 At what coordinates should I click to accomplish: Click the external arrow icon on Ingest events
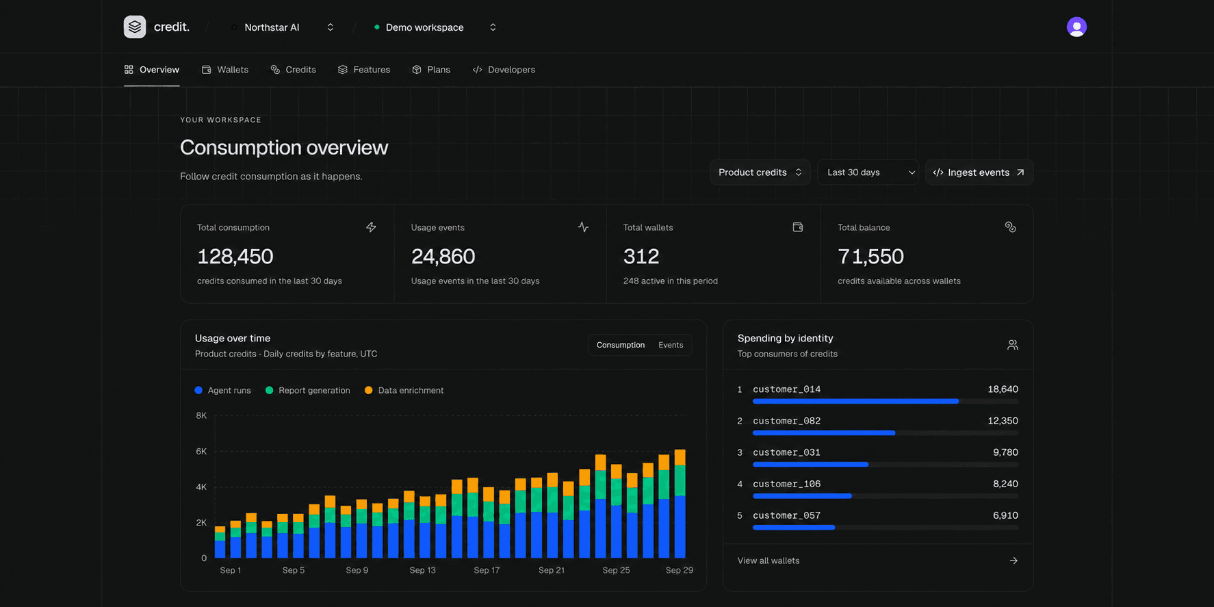[1020, 172]
